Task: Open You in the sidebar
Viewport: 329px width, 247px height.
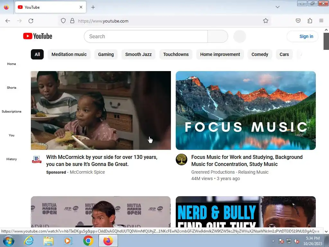Action: (x=12, y=135)
